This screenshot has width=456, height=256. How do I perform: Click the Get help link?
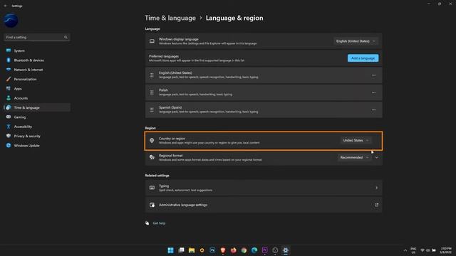pos(159,223)
